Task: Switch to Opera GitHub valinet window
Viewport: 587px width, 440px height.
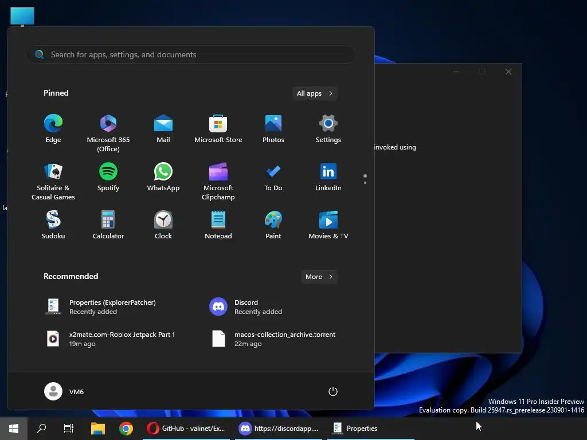Action: tap(186, 429)
